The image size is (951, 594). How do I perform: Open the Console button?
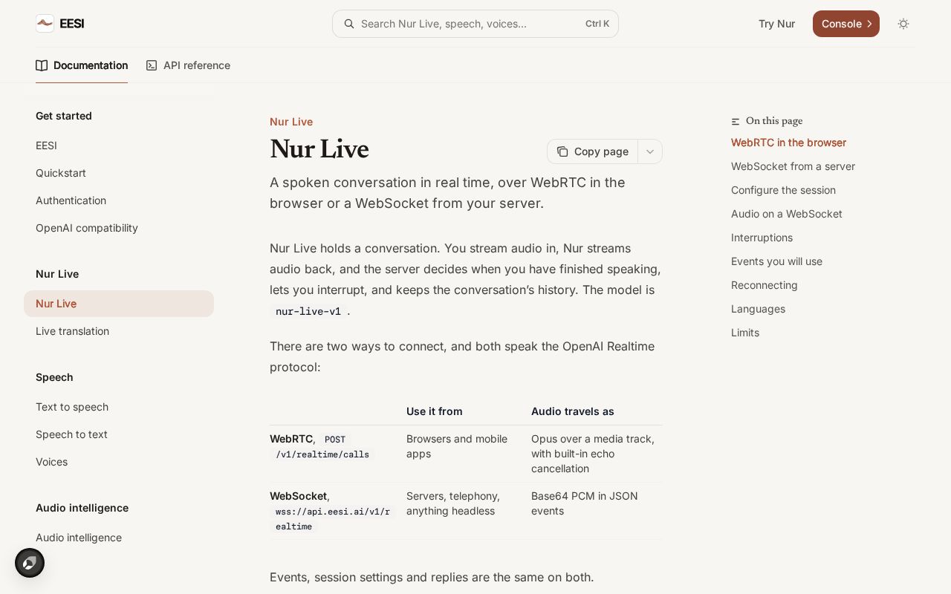click(x=846, y=24)
